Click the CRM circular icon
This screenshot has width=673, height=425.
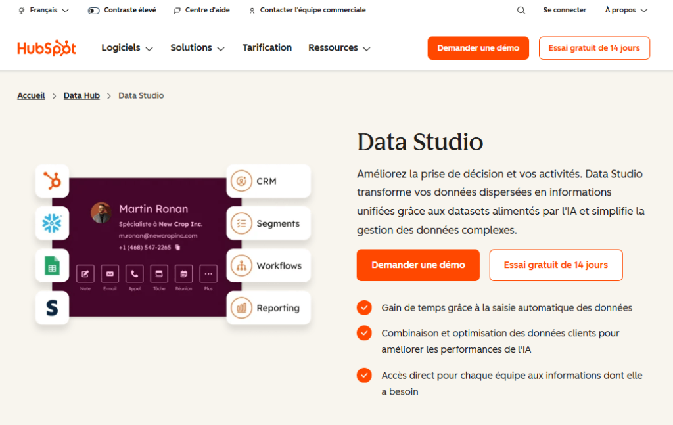[x=241, y=181]
